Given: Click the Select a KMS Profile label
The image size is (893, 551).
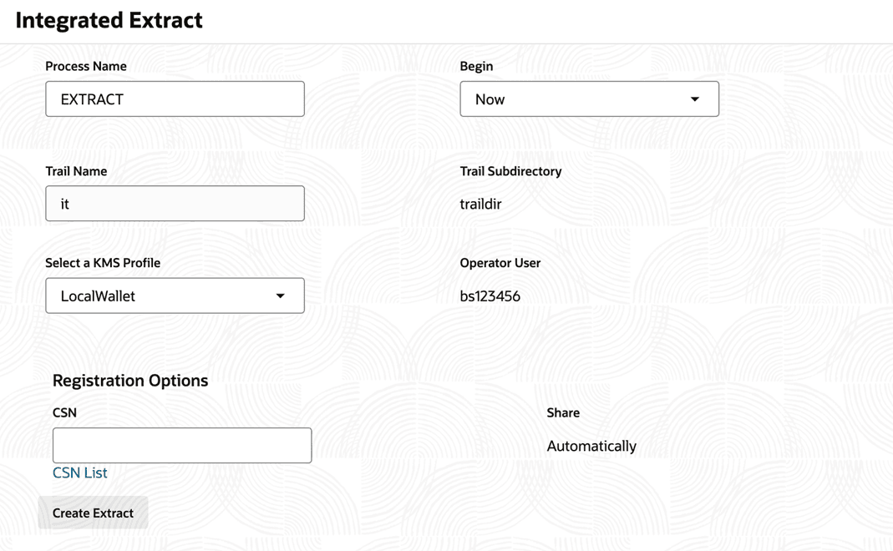Looking at the screenshot, I should click(x=103, y=263).
